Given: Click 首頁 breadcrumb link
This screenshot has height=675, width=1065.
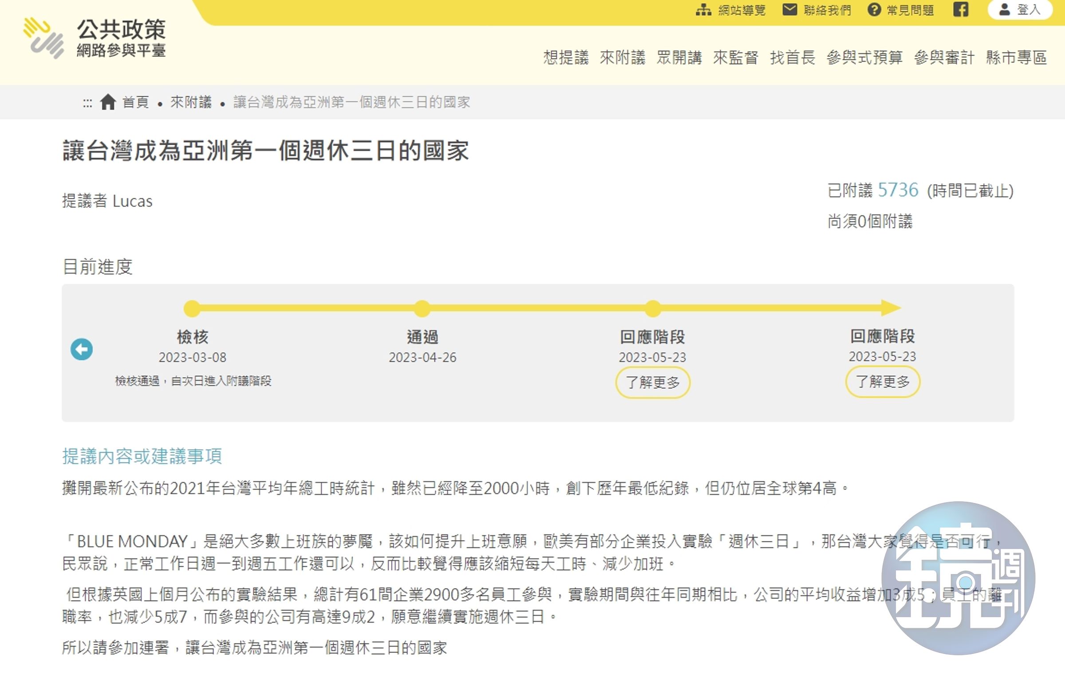Looking at the screenshot, I should coord(136,103).
